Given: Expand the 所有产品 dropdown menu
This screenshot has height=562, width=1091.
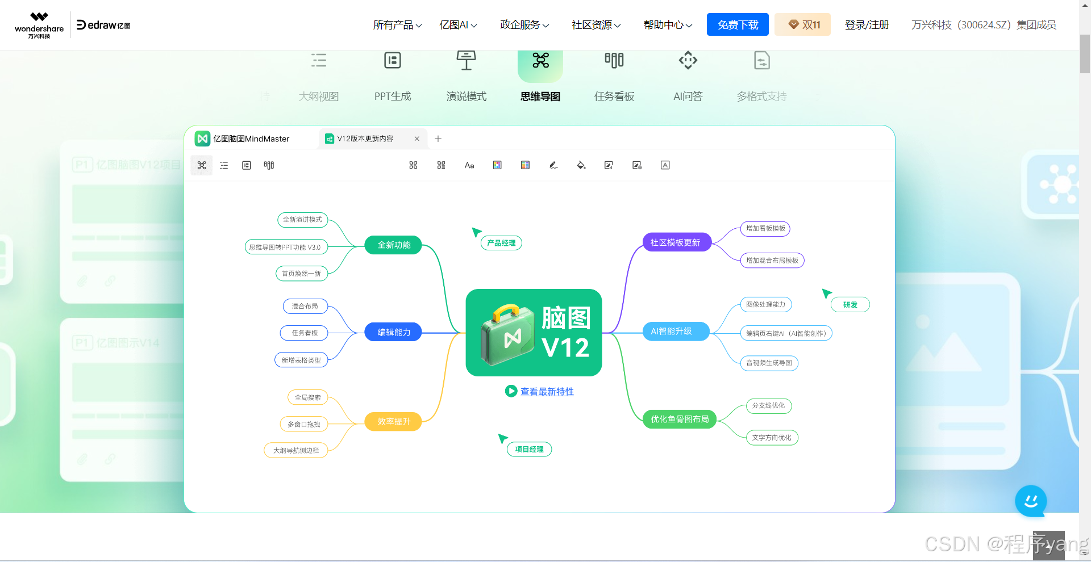Looking at the screenshot, I should [397, 25].
